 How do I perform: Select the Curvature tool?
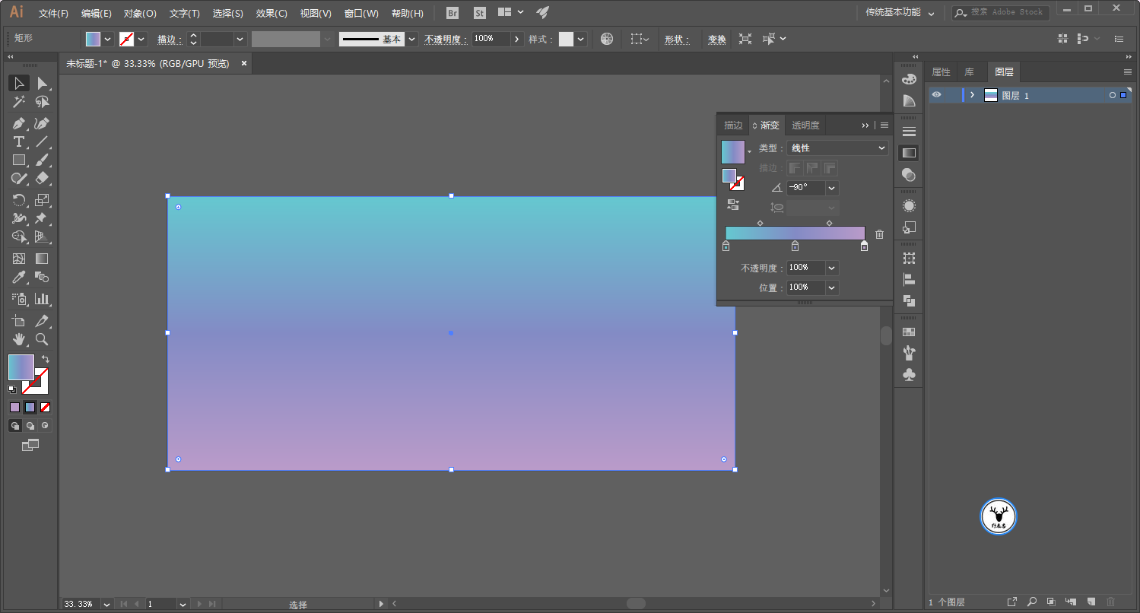(x=43, y=123)
